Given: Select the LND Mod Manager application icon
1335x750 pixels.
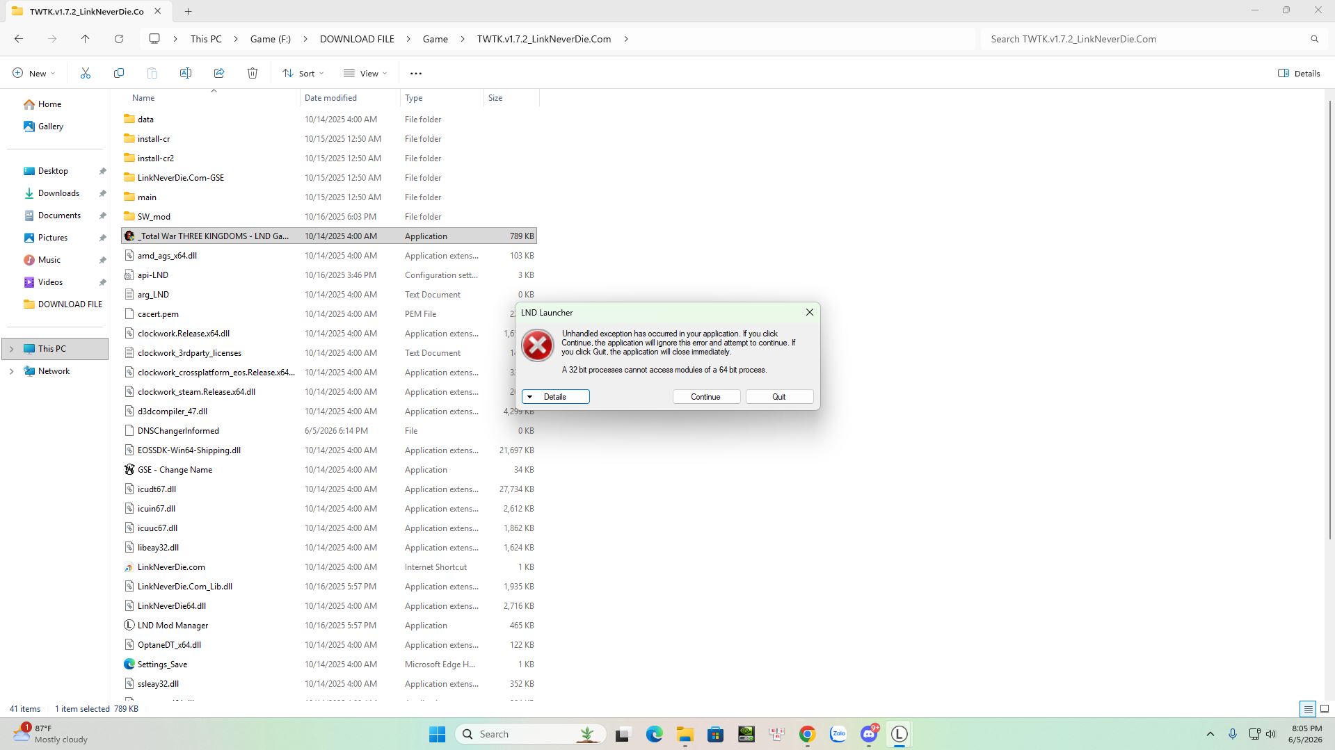Looking at the screenshot, I should coord(129,626).
